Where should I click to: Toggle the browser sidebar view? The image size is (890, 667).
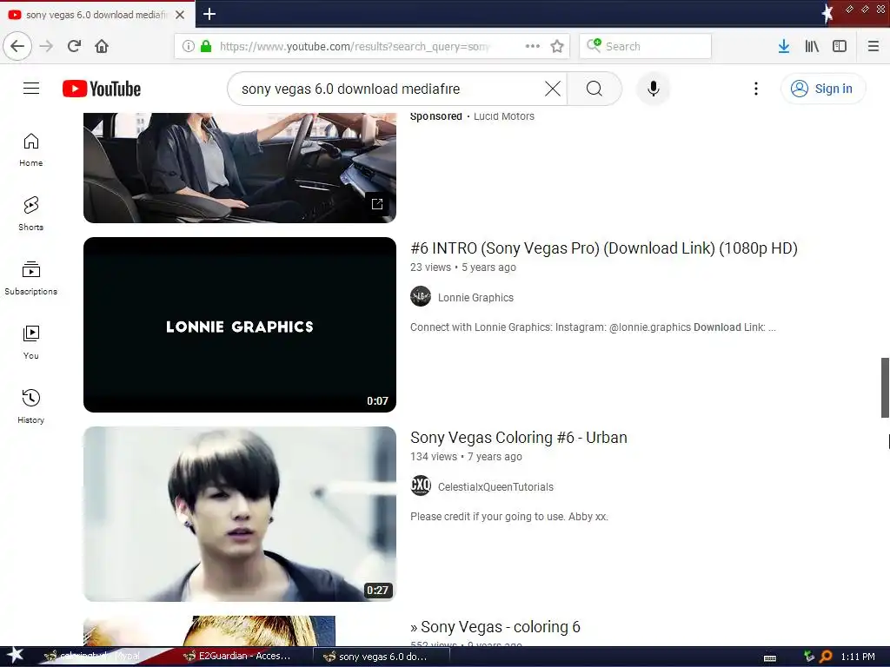click(x=840, y=46)
